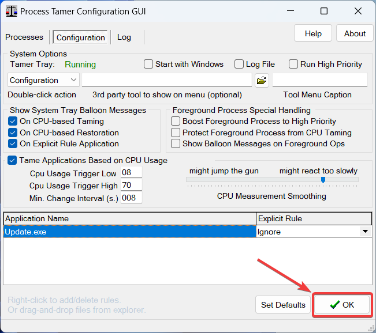Minimize the Process Tamer window
Screen dimensions: 376x333
[x=291, y=11]
